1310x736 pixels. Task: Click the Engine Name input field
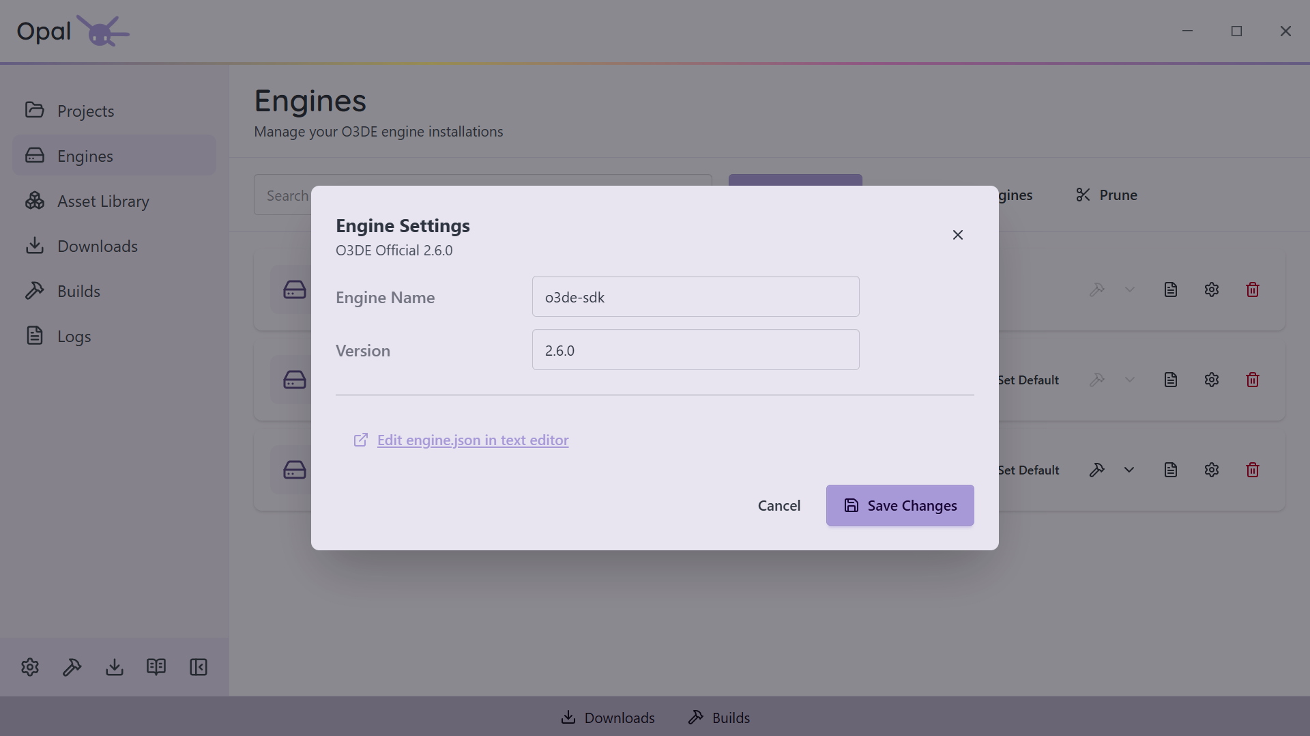[695, 296]
